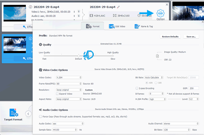
Task: Click the film icon next to H264,AAC
Action: point(91,16)
